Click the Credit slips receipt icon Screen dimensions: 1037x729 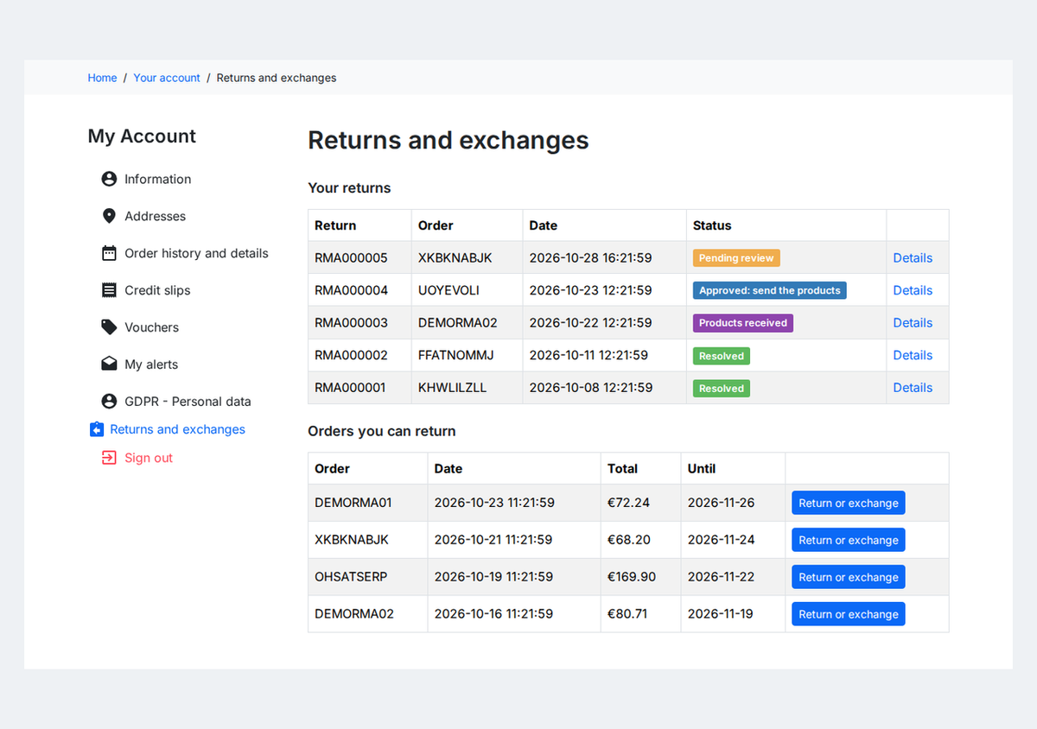coord(109,290)
